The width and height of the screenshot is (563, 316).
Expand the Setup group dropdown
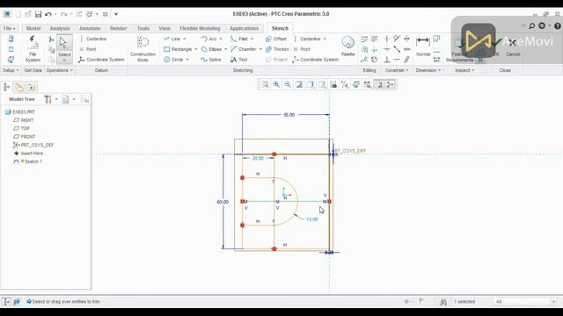pos(11,70)
